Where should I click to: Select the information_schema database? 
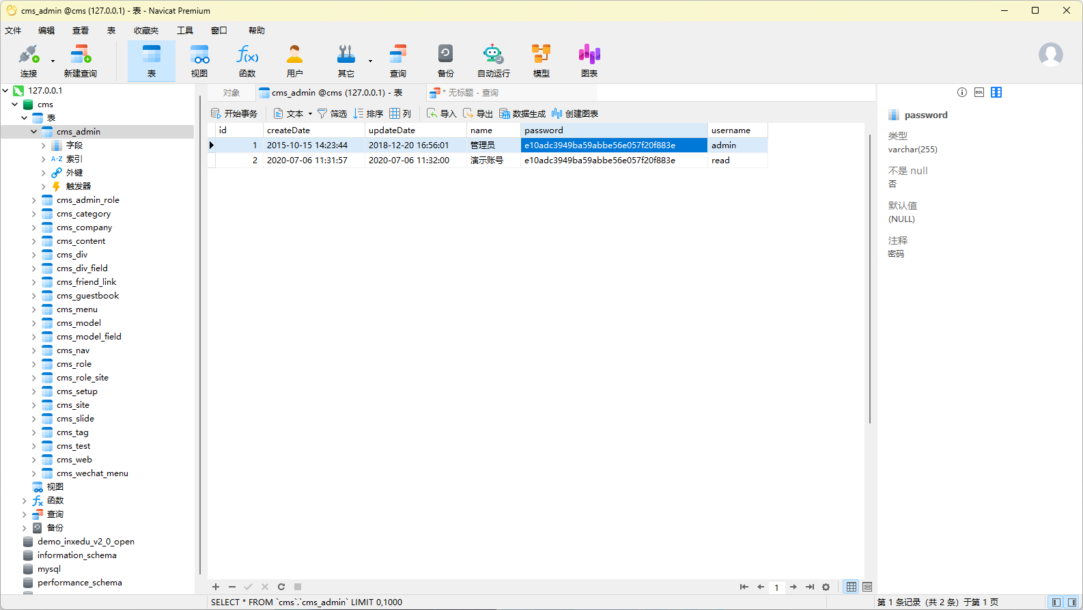[76, 555]
